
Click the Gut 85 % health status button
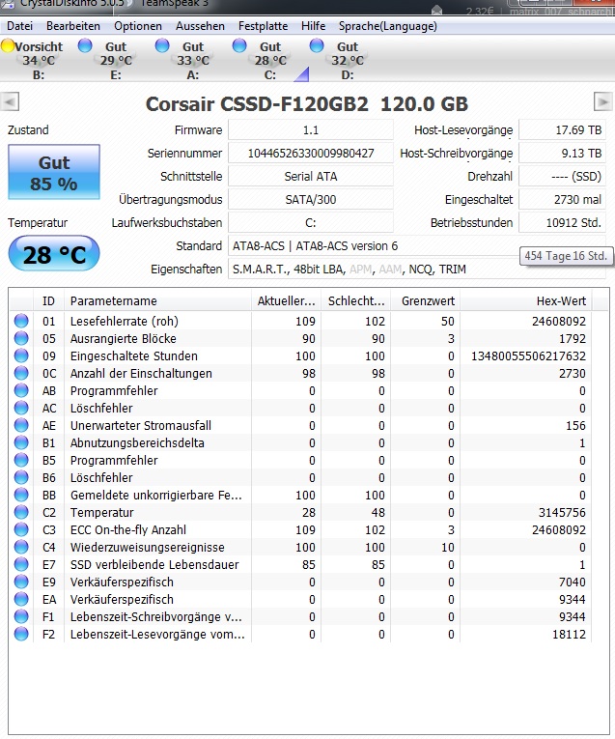point(54,172)
